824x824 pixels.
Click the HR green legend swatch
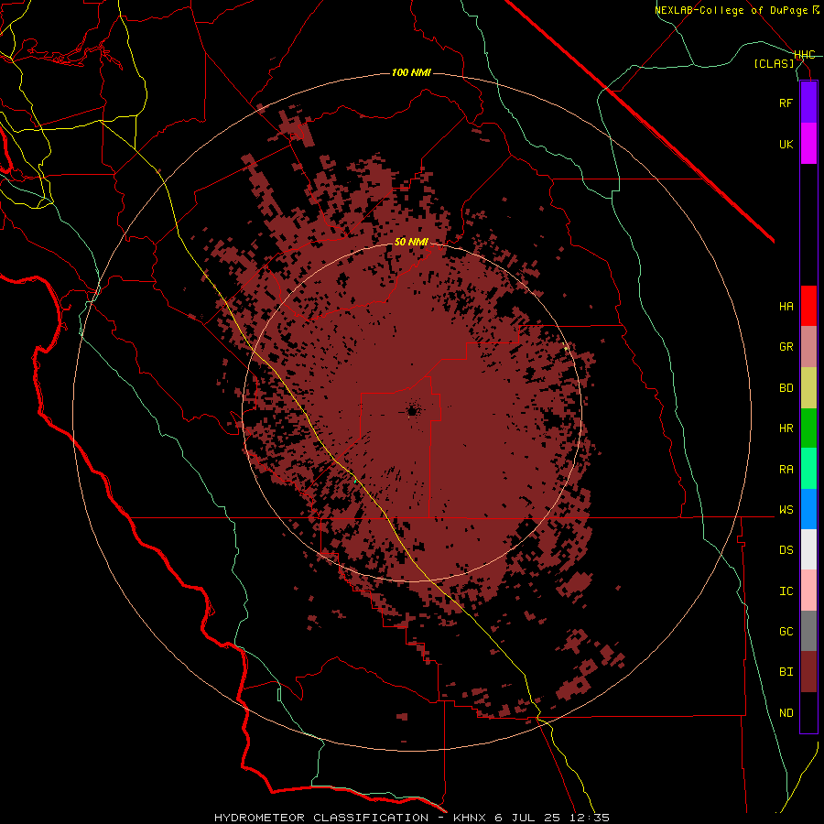[808, 428]
